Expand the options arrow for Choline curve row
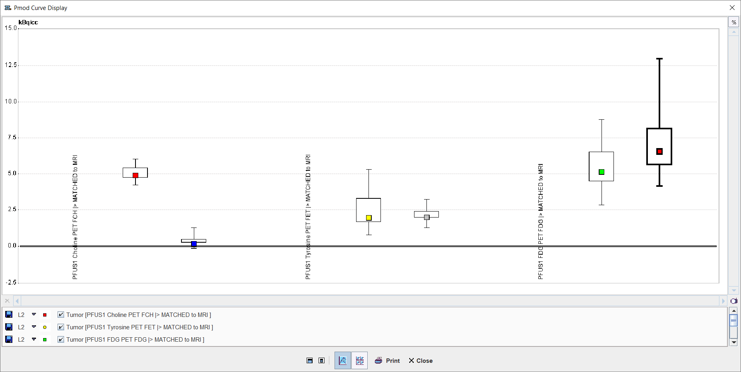Screen dimensions: 741x372 [34, 315]
